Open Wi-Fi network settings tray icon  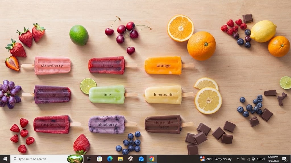click(248, 159)
